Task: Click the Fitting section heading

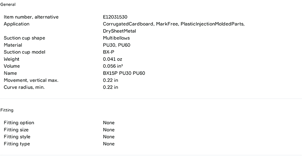Action: coord(7,110)
